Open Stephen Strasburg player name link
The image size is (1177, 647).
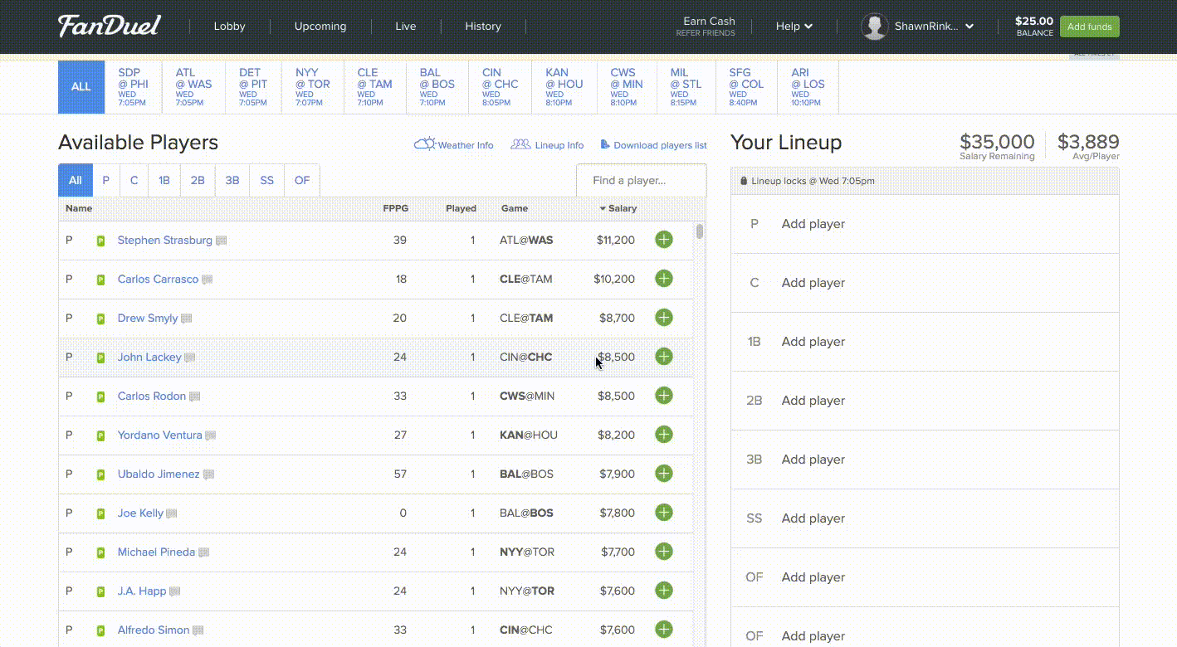[x=165, y=241]
